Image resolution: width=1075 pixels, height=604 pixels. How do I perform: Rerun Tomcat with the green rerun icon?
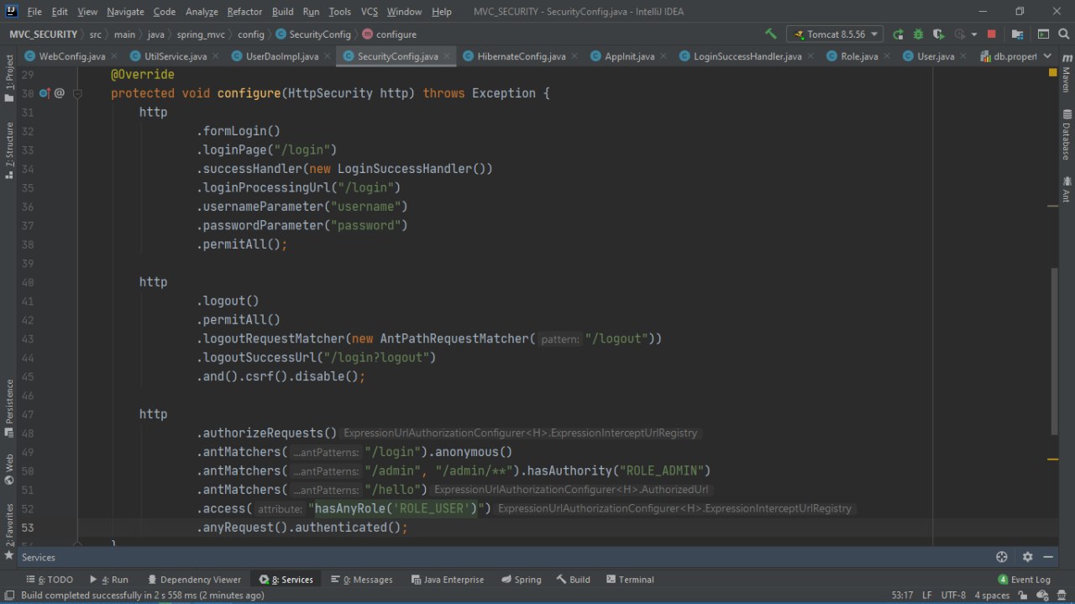(899, 34)
